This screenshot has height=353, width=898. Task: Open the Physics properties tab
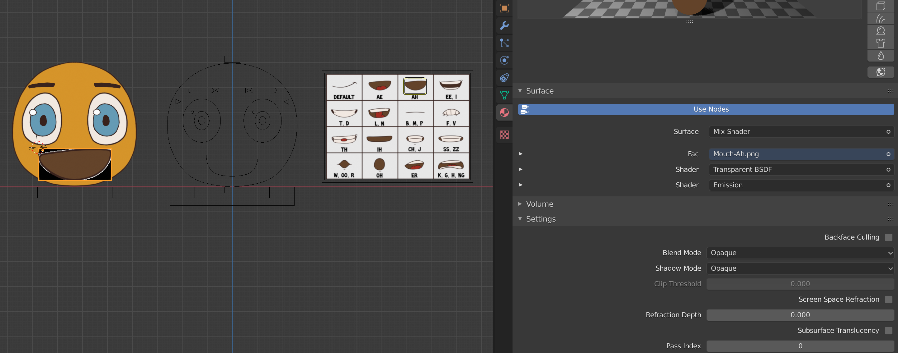coord(504,60)
